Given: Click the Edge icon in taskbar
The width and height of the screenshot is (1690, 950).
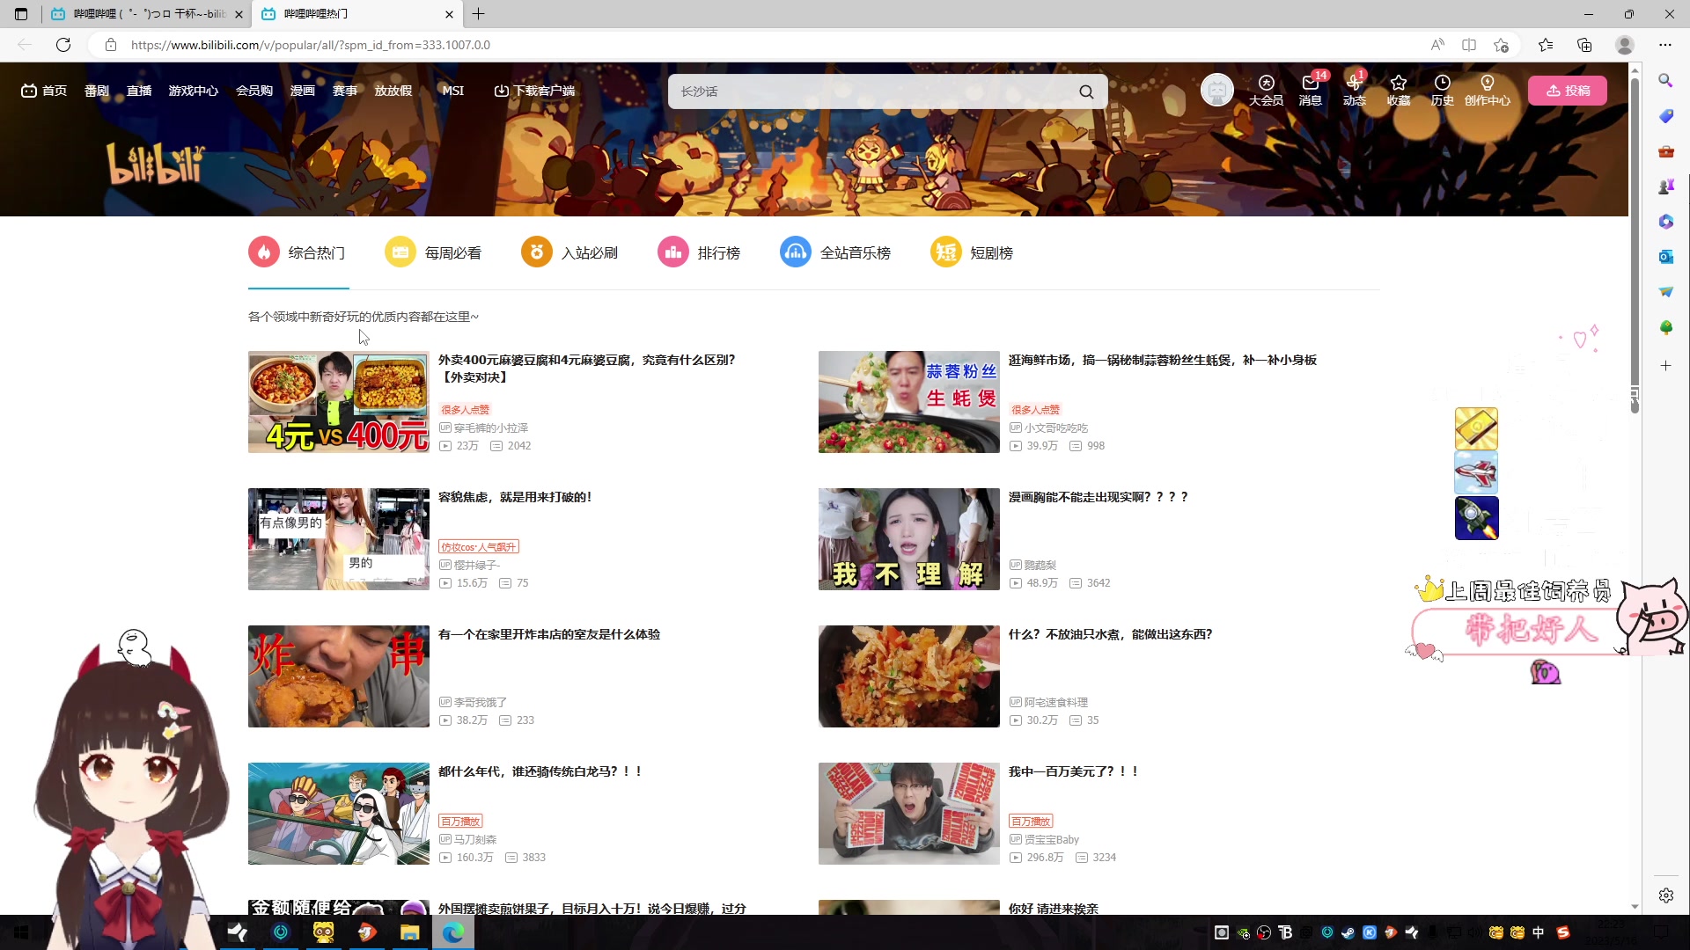Looking at the screenshot, I should (453, 932).
